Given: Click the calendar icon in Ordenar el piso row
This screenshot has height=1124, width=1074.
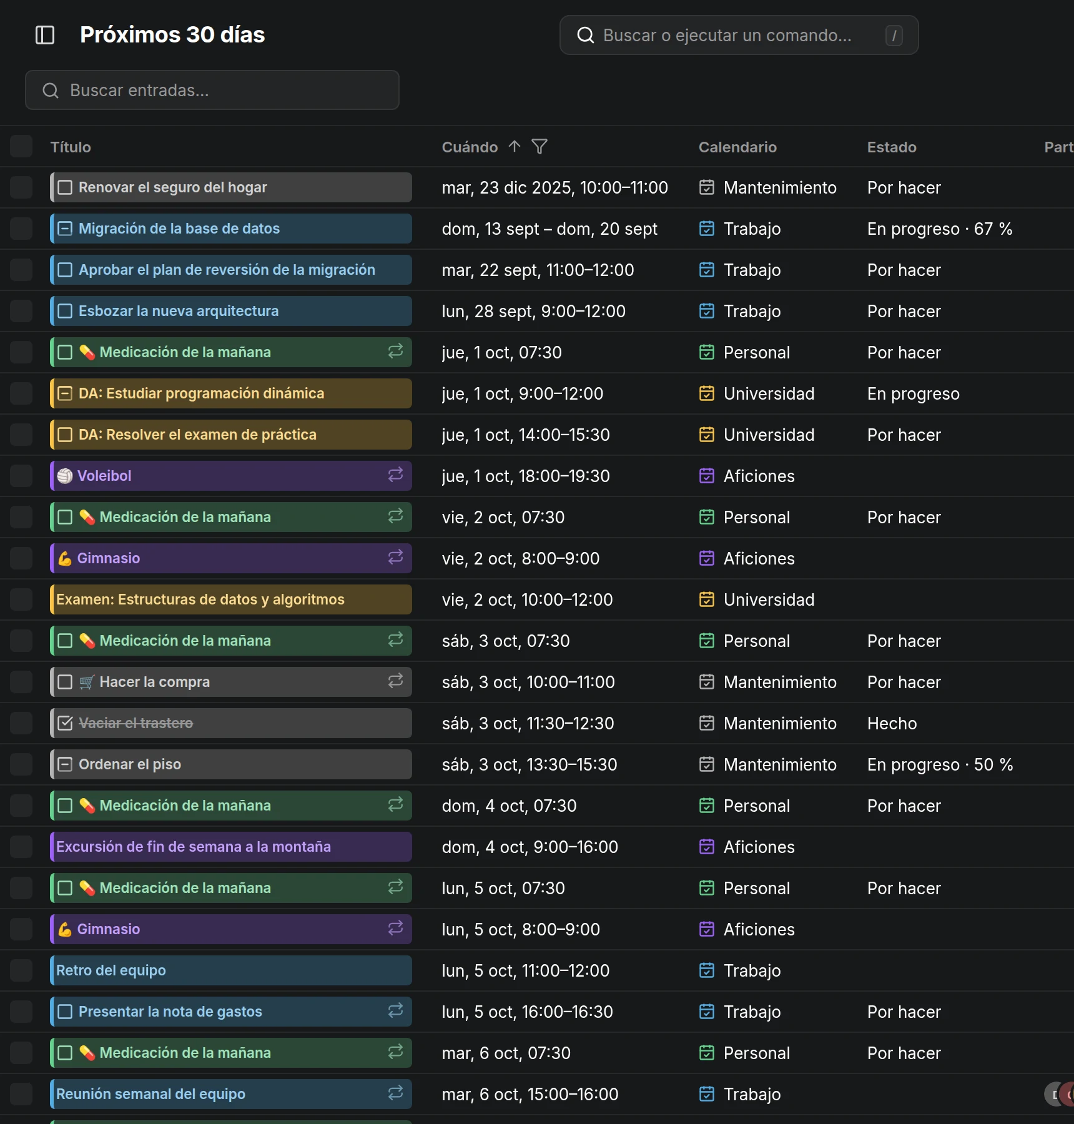Looking at the screenshot, I should [x=707, y=764].
